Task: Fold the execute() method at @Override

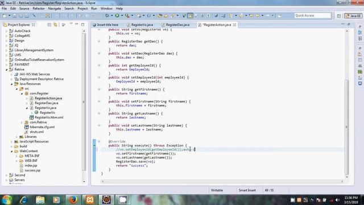Action: pos(99,141)
